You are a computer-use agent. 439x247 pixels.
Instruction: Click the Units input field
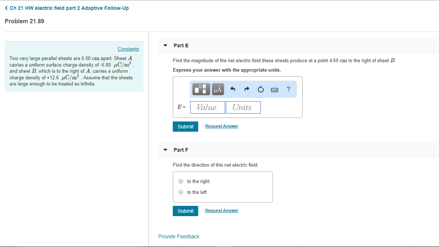tap(243, 107)
